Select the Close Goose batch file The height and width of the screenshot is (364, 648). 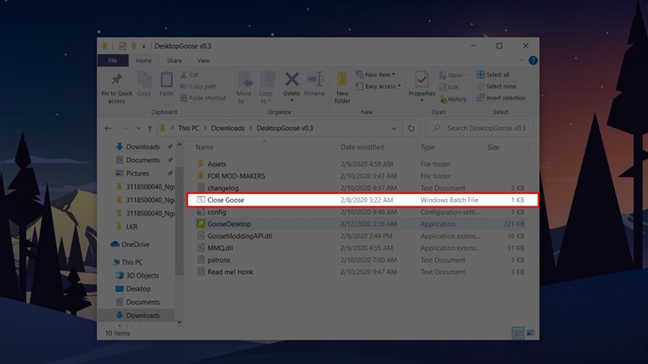pyautogui.click(x=362, y=200)
